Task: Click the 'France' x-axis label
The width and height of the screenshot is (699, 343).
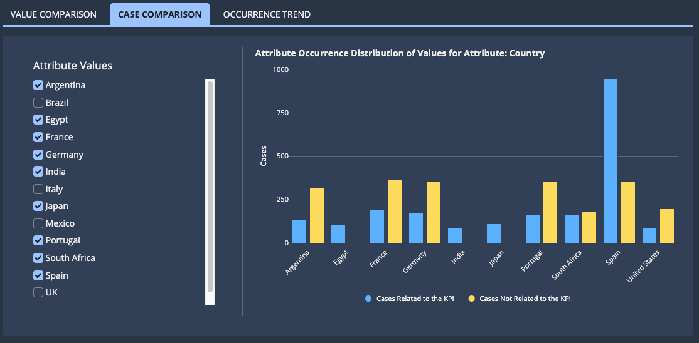Action: 378,259
